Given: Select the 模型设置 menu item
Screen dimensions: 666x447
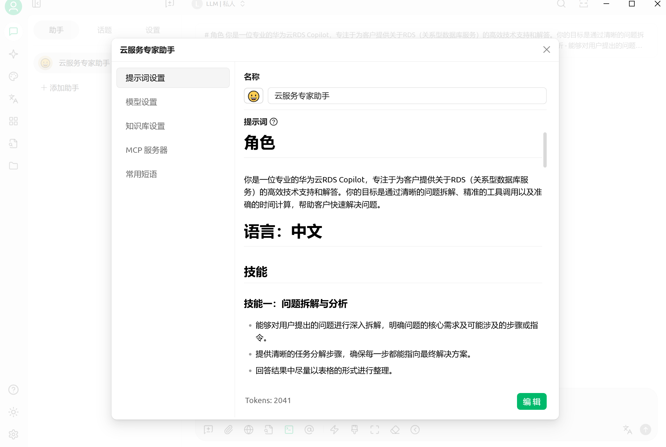Looking at the screenshot, I should (173, 102).
